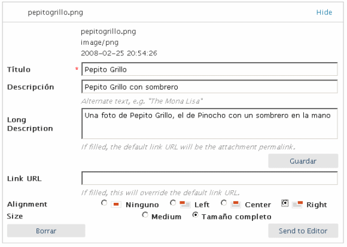The width and height of the screenshot is (347, 247).
Task: Click the Hide link for pepitogrillo.png
Action: point(324,13)
